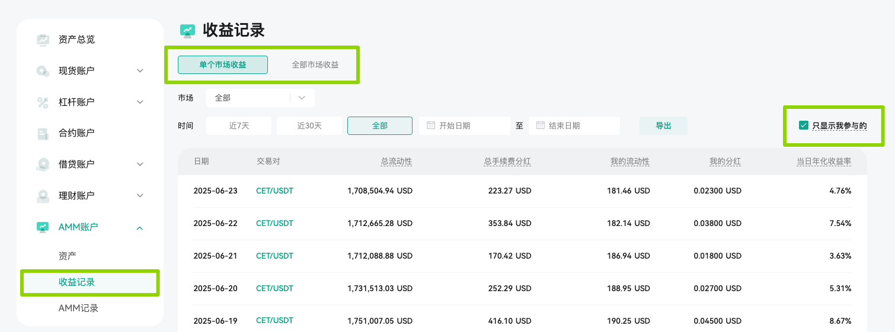The image size is (895, 332).
Task: Click the 合约账户 document icon
Action: (43, 134)
